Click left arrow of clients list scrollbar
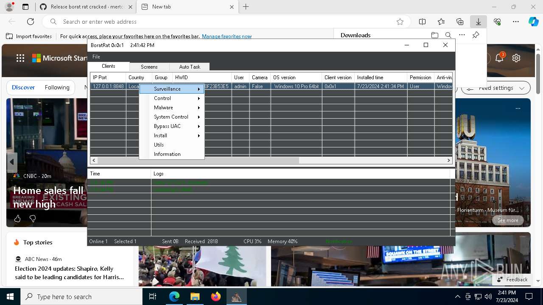Screen dimensions: 543x305 tap(94, 160)
